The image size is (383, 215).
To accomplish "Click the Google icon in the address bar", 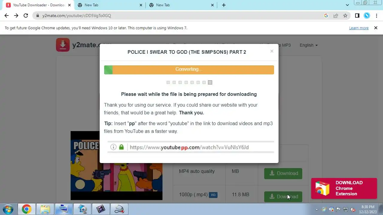I will (326, 16).
